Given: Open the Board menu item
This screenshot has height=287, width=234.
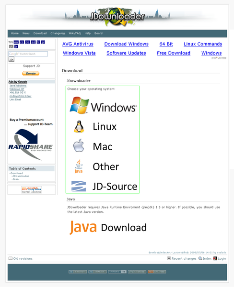Looking at the screenshot, I should (98, 33).
